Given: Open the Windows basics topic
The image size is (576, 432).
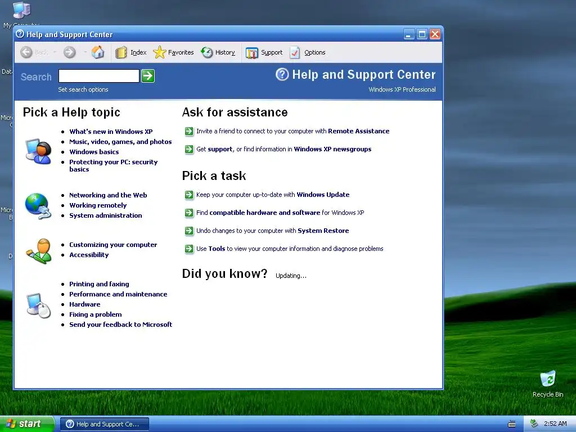Looking at the screenshot, I should coord(94,152).
